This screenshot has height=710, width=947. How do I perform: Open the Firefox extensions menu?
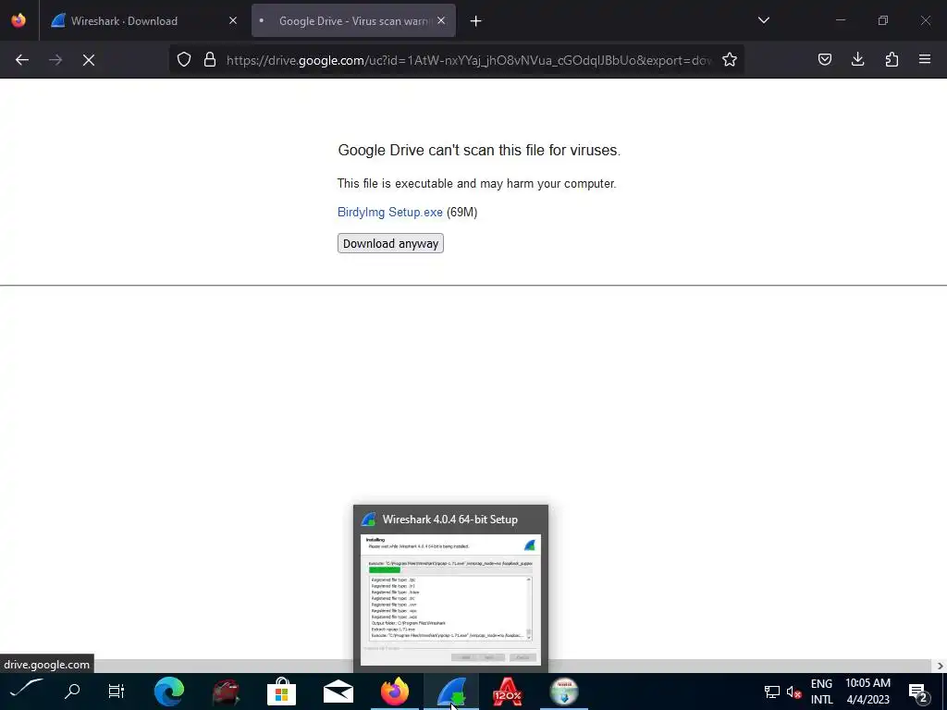(x=892, y=59)
